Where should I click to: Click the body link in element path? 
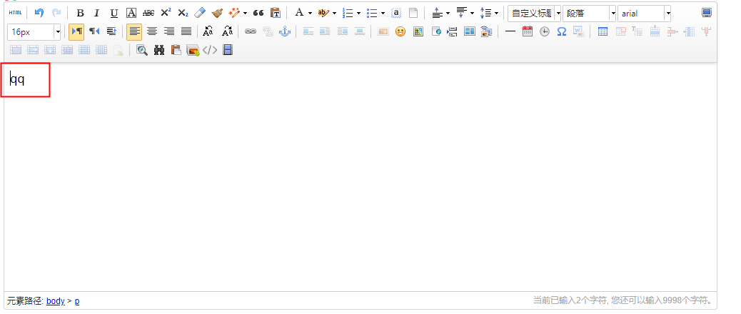click(55, 300)
